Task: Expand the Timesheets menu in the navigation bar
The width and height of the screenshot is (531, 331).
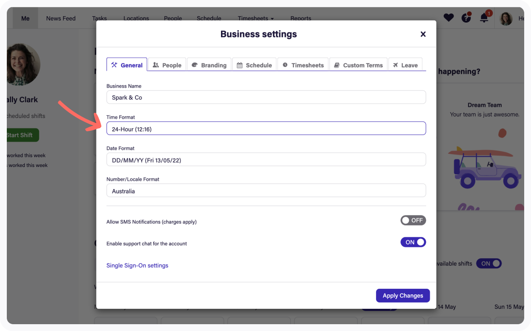Action: (x=255, y=18)
